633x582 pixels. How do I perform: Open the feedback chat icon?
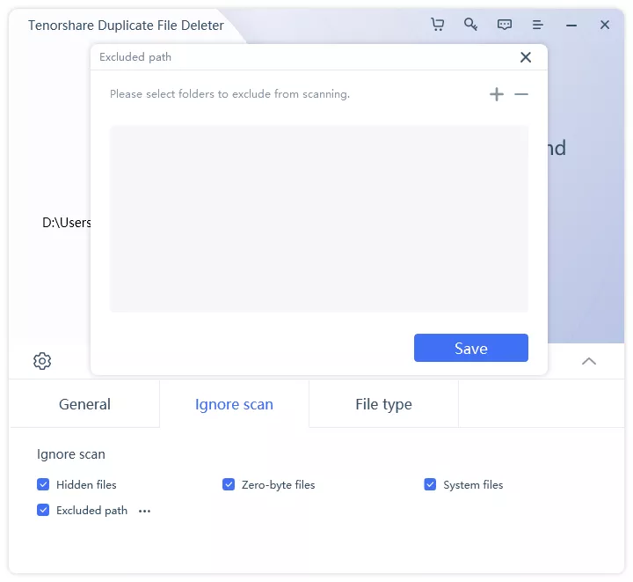505,25
